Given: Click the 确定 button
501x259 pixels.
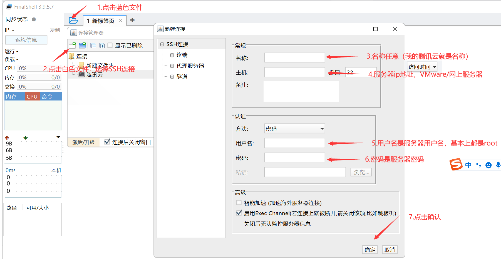Looking at the screenshot, I should pyautogui.click(x=370, y=250).
